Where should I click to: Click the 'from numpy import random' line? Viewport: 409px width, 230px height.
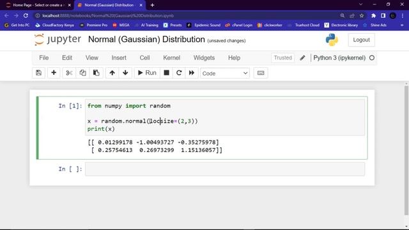[x=129, y=106]
